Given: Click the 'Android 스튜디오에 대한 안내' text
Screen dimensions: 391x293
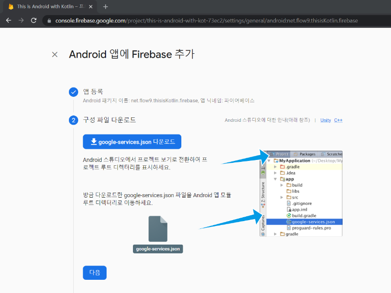Looking at the screenshot, I should tap(267, 120).
